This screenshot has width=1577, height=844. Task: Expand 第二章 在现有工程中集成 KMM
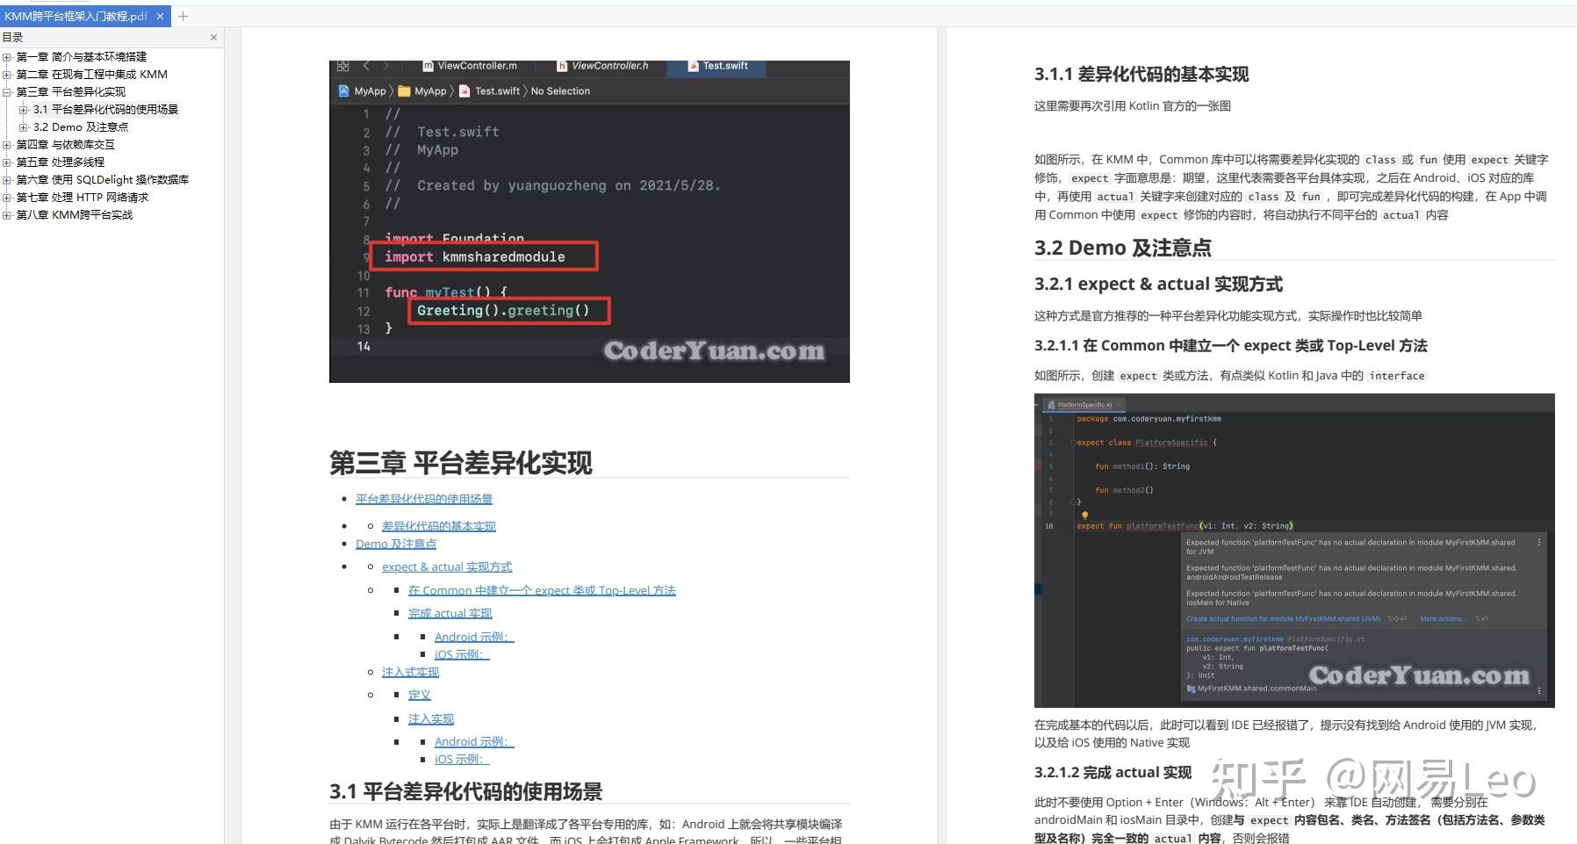coord(7,75)
